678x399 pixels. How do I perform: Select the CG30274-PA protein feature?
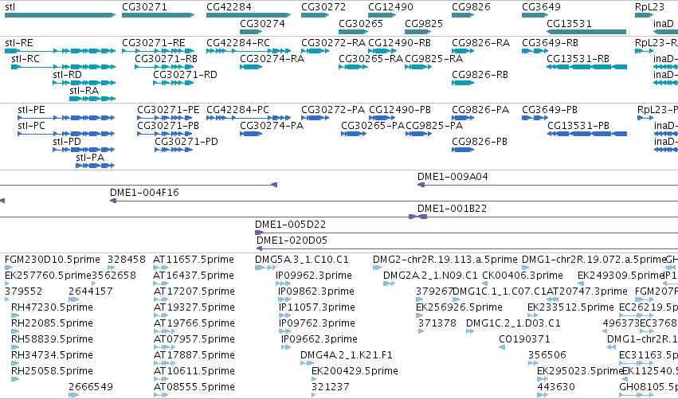251,134
